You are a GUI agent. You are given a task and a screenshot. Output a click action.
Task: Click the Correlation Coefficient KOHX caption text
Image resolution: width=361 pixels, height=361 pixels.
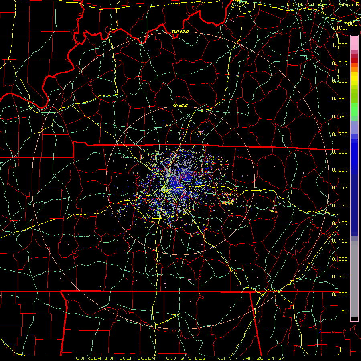[180, 358]
